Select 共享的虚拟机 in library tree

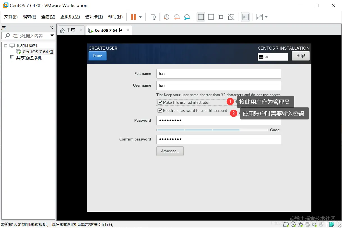(x=29, y=58)
